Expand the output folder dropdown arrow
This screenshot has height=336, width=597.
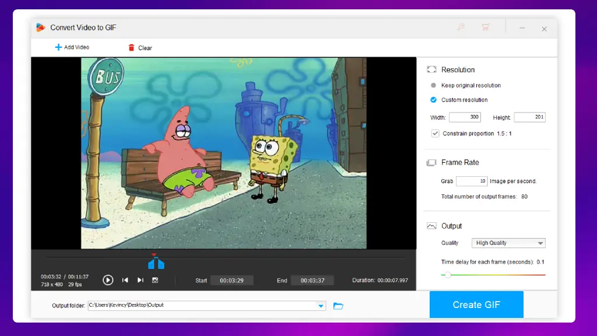coord(321,306)
